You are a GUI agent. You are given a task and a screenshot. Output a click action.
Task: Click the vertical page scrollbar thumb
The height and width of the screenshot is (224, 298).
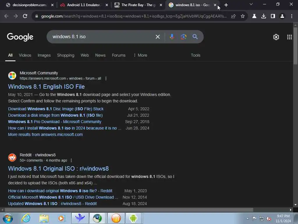[x=295, y=46]
